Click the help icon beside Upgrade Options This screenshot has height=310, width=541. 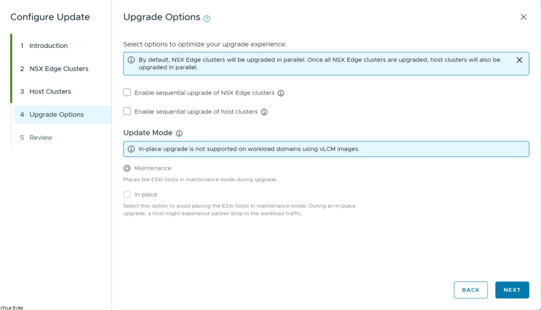pos(207,18)
